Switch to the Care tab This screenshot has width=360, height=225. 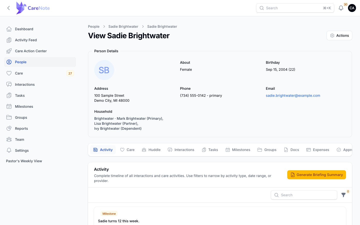tap(127, 150)
